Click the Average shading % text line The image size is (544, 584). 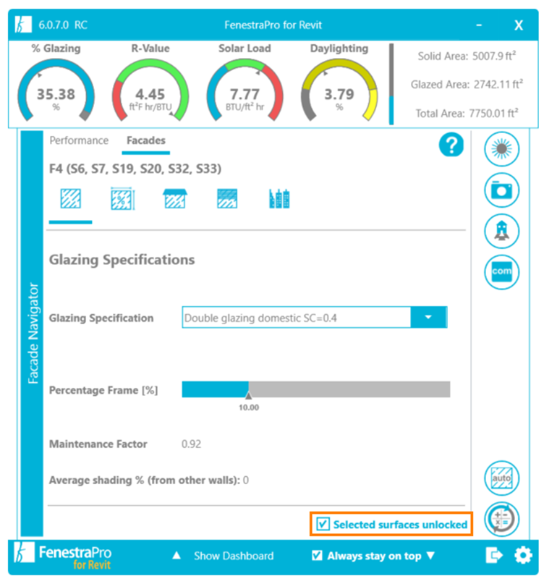149,480
